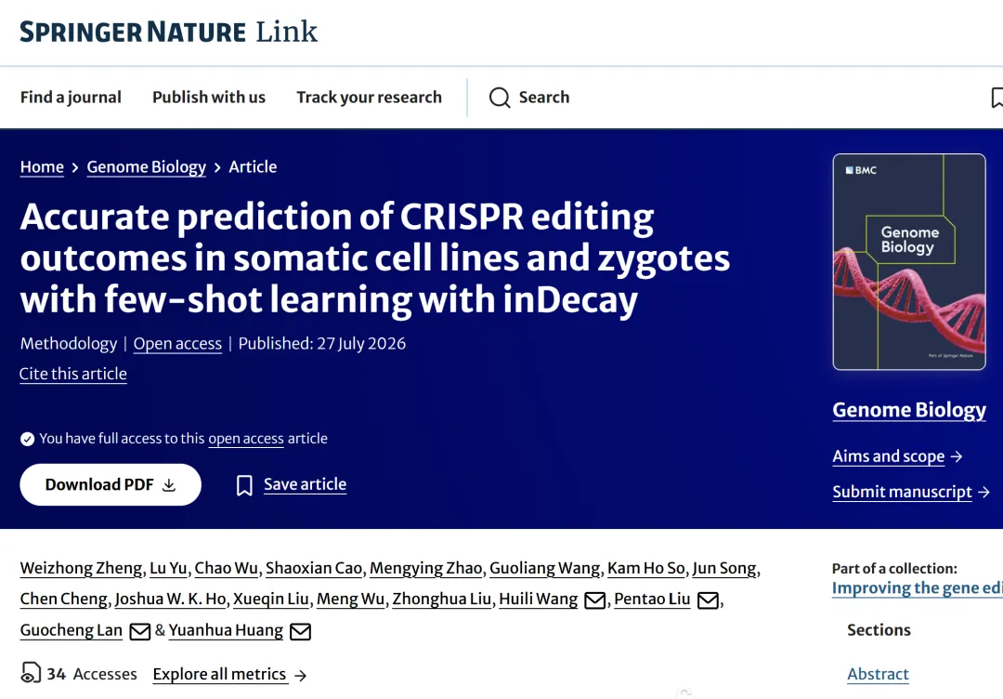Click the bookmark icon next to Save article
This screenshot has height=699, width=1003.
244,485
